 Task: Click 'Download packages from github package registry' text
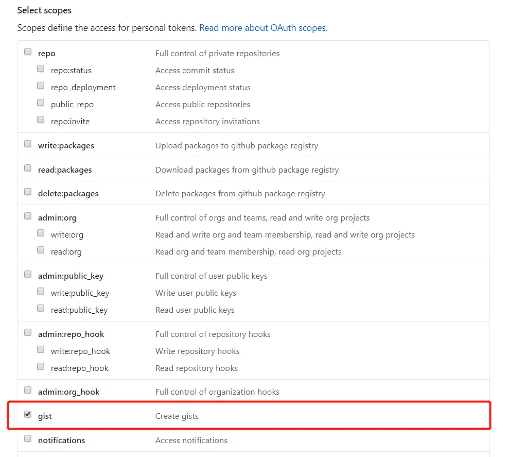click(x=247, y=170)
